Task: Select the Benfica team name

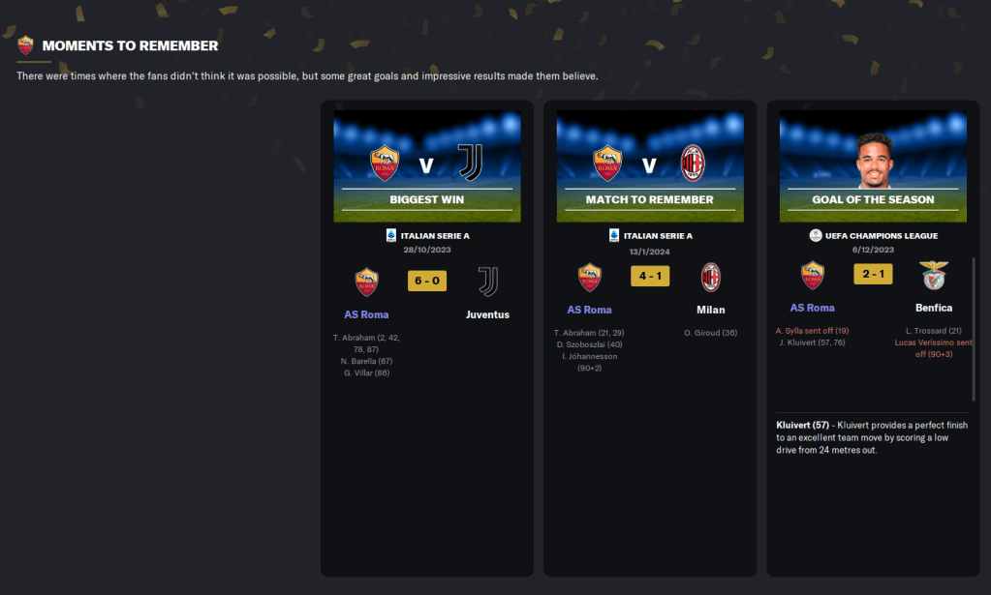Action: pyautogui.click(x=934, y=308)
